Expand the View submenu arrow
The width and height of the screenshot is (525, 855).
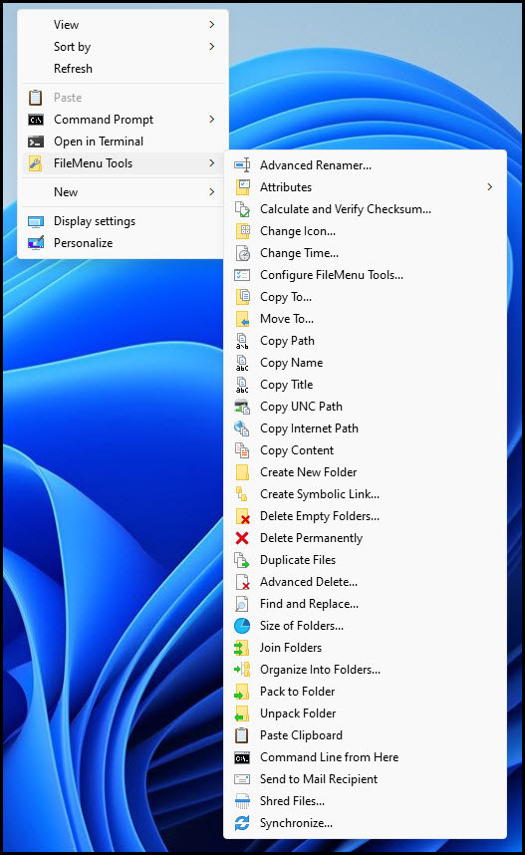(211, 25)
